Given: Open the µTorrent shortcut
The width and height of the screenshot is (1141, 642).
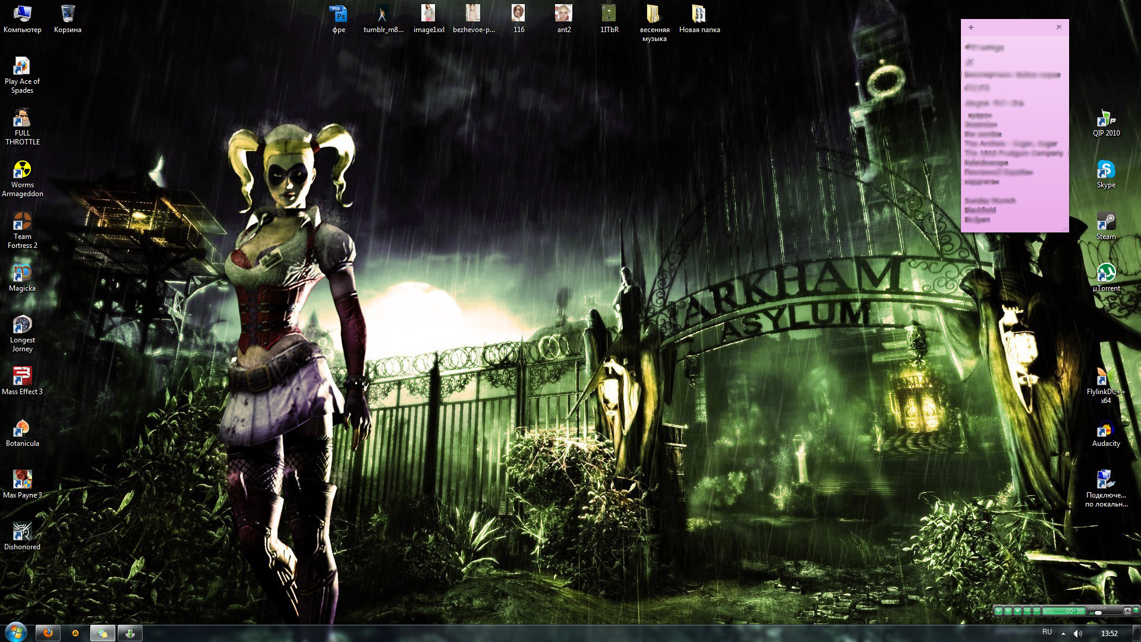Looking at the screenshot, I should pyautogui.click(x=1105, y=274).
